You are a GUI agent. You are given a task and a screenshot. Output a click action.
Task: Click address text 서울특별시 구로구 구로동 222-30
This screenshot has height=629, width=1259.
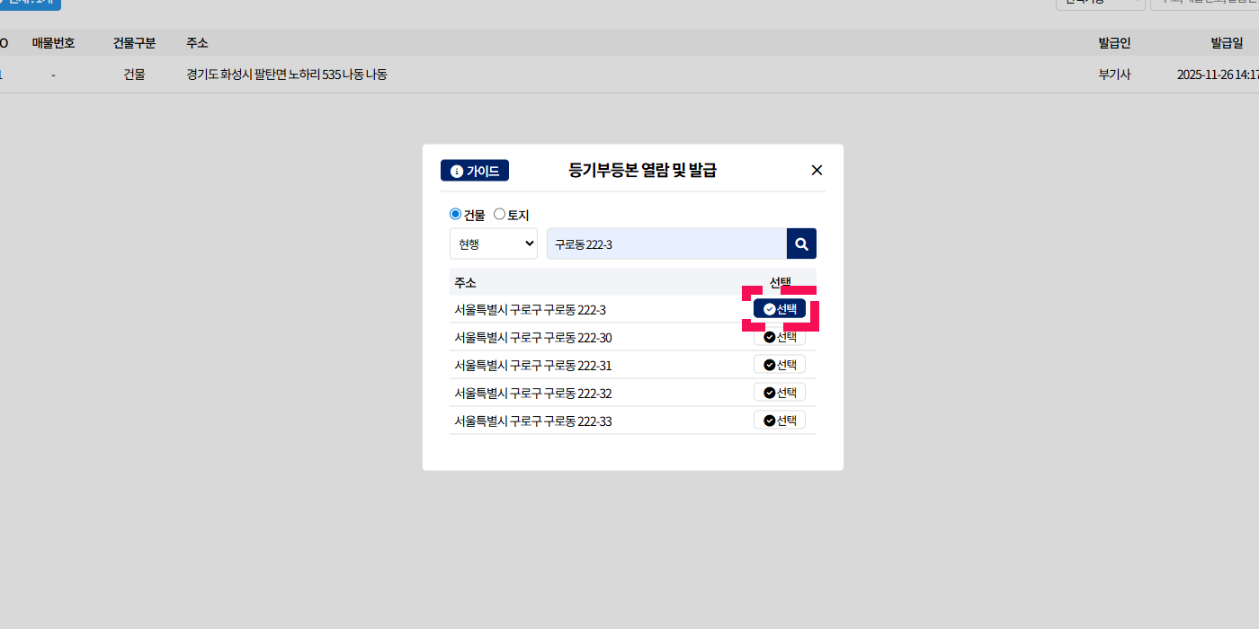coord(532,338)
